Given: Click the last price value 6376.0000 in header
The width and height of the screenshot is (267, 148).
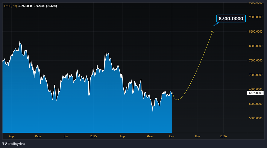Looking at the screenshot, I should coord(25,6).
